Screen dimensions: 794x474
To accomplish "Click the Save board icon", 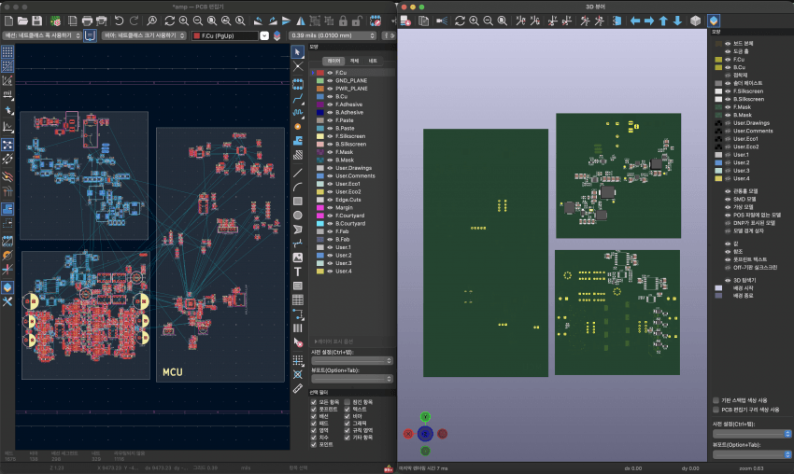I will pyautogui.click(x=37, y=21).
